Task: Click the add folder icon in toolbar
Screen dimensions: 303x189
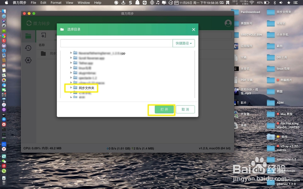Action: click(x=44, y=35)
